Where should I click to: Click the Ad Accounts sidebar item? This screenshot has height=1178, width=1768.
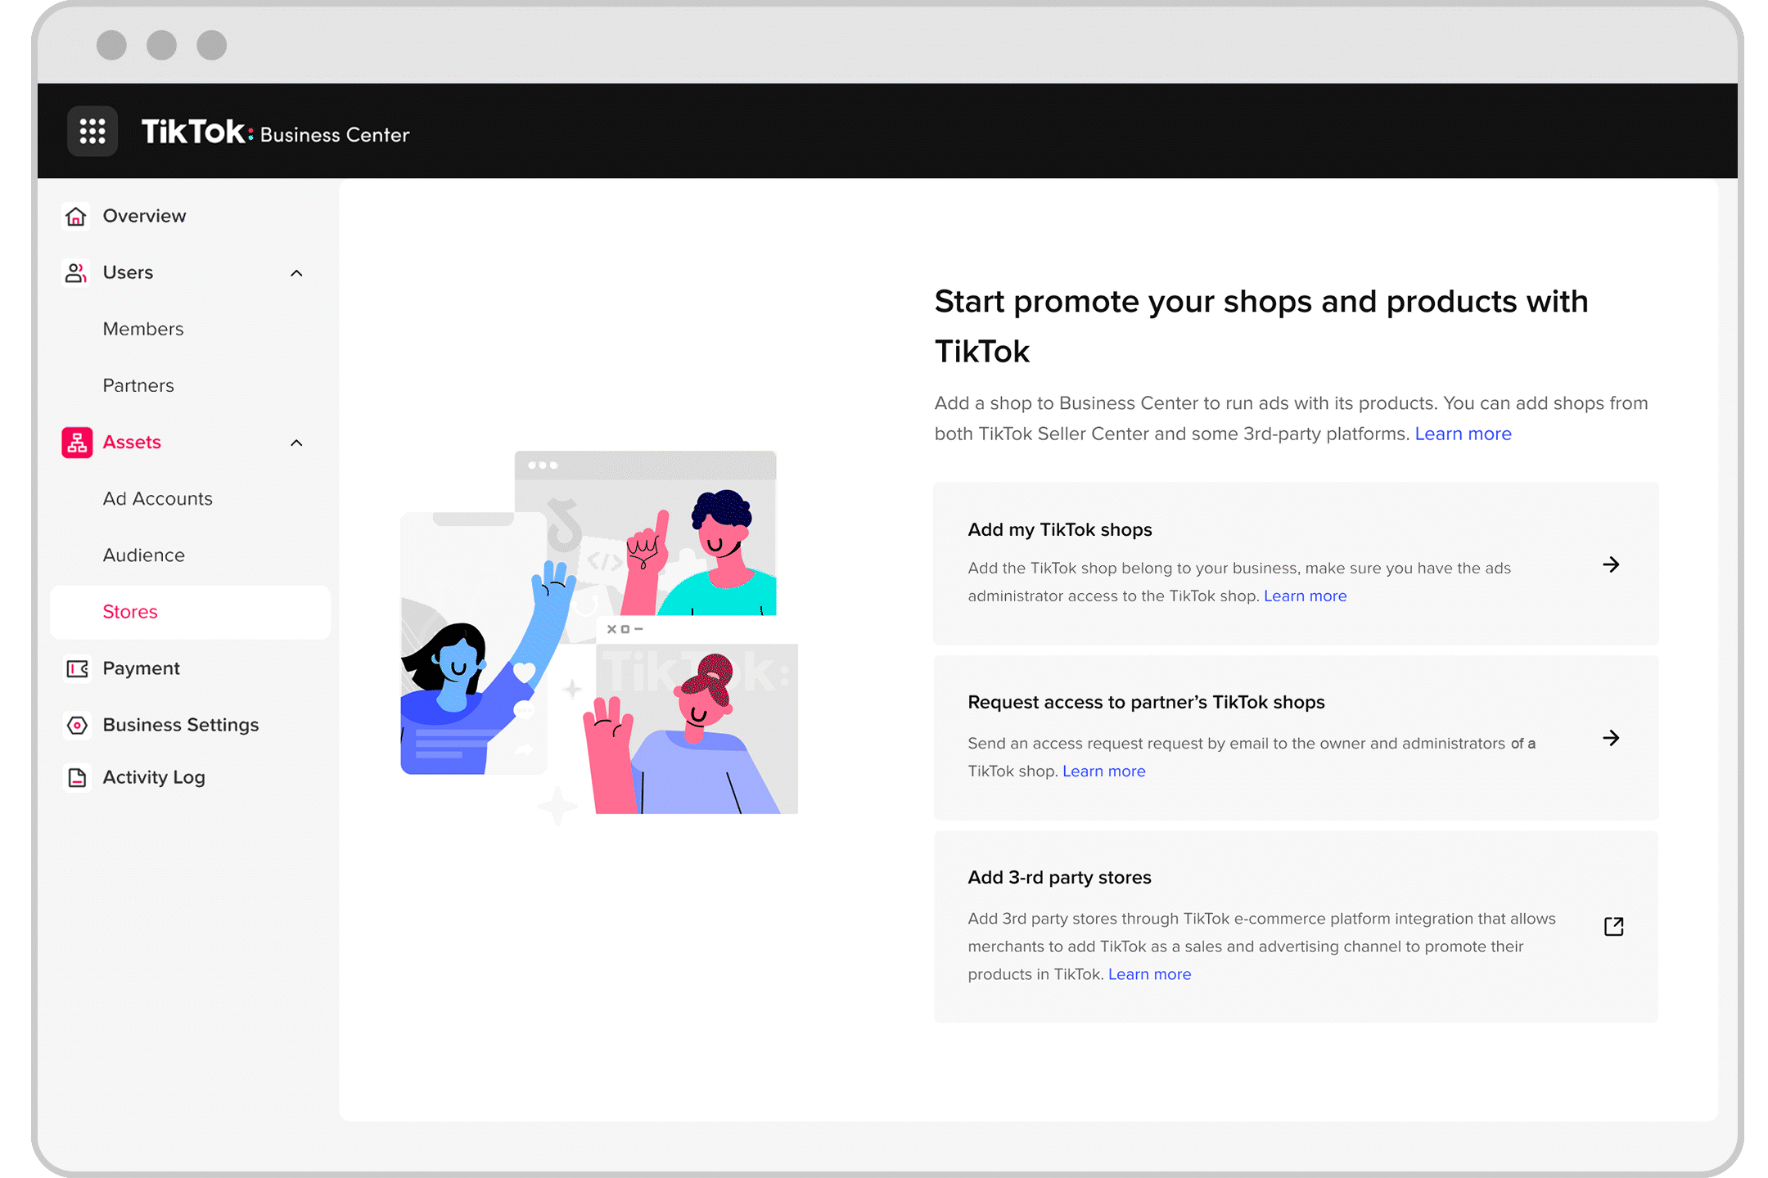pyautogui.click(x=158, y=498)
